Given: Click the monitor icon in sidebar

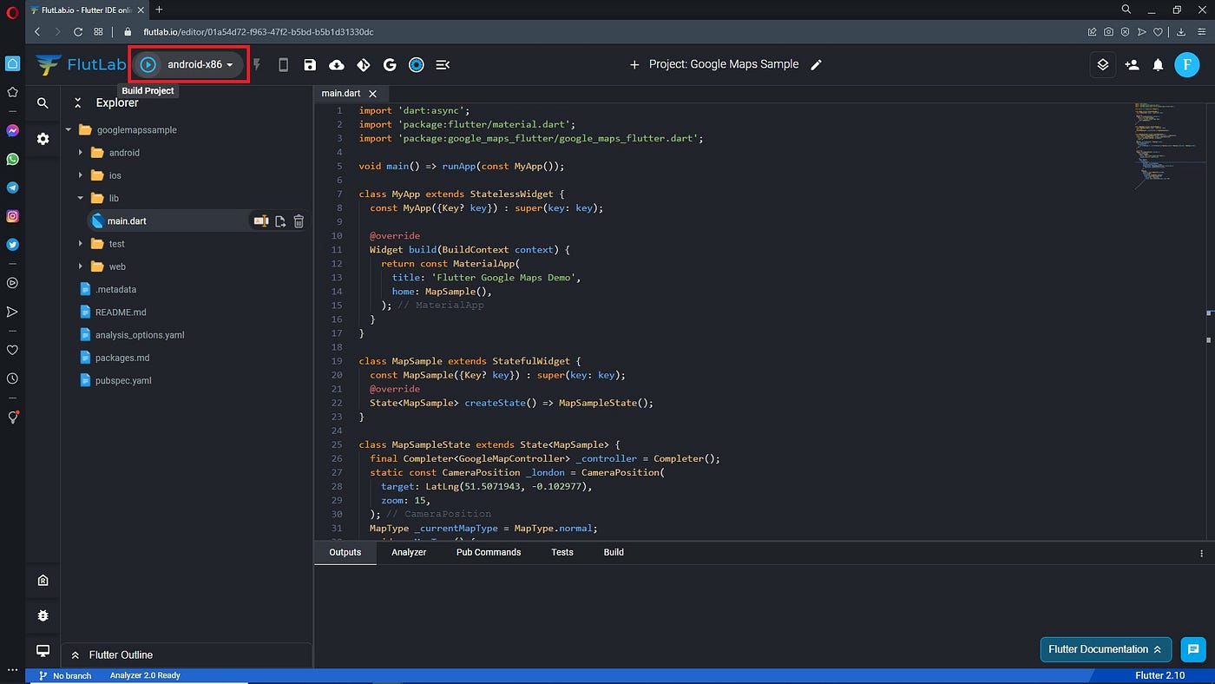Looking at the screenshot, I should click(x=43, y=651).
